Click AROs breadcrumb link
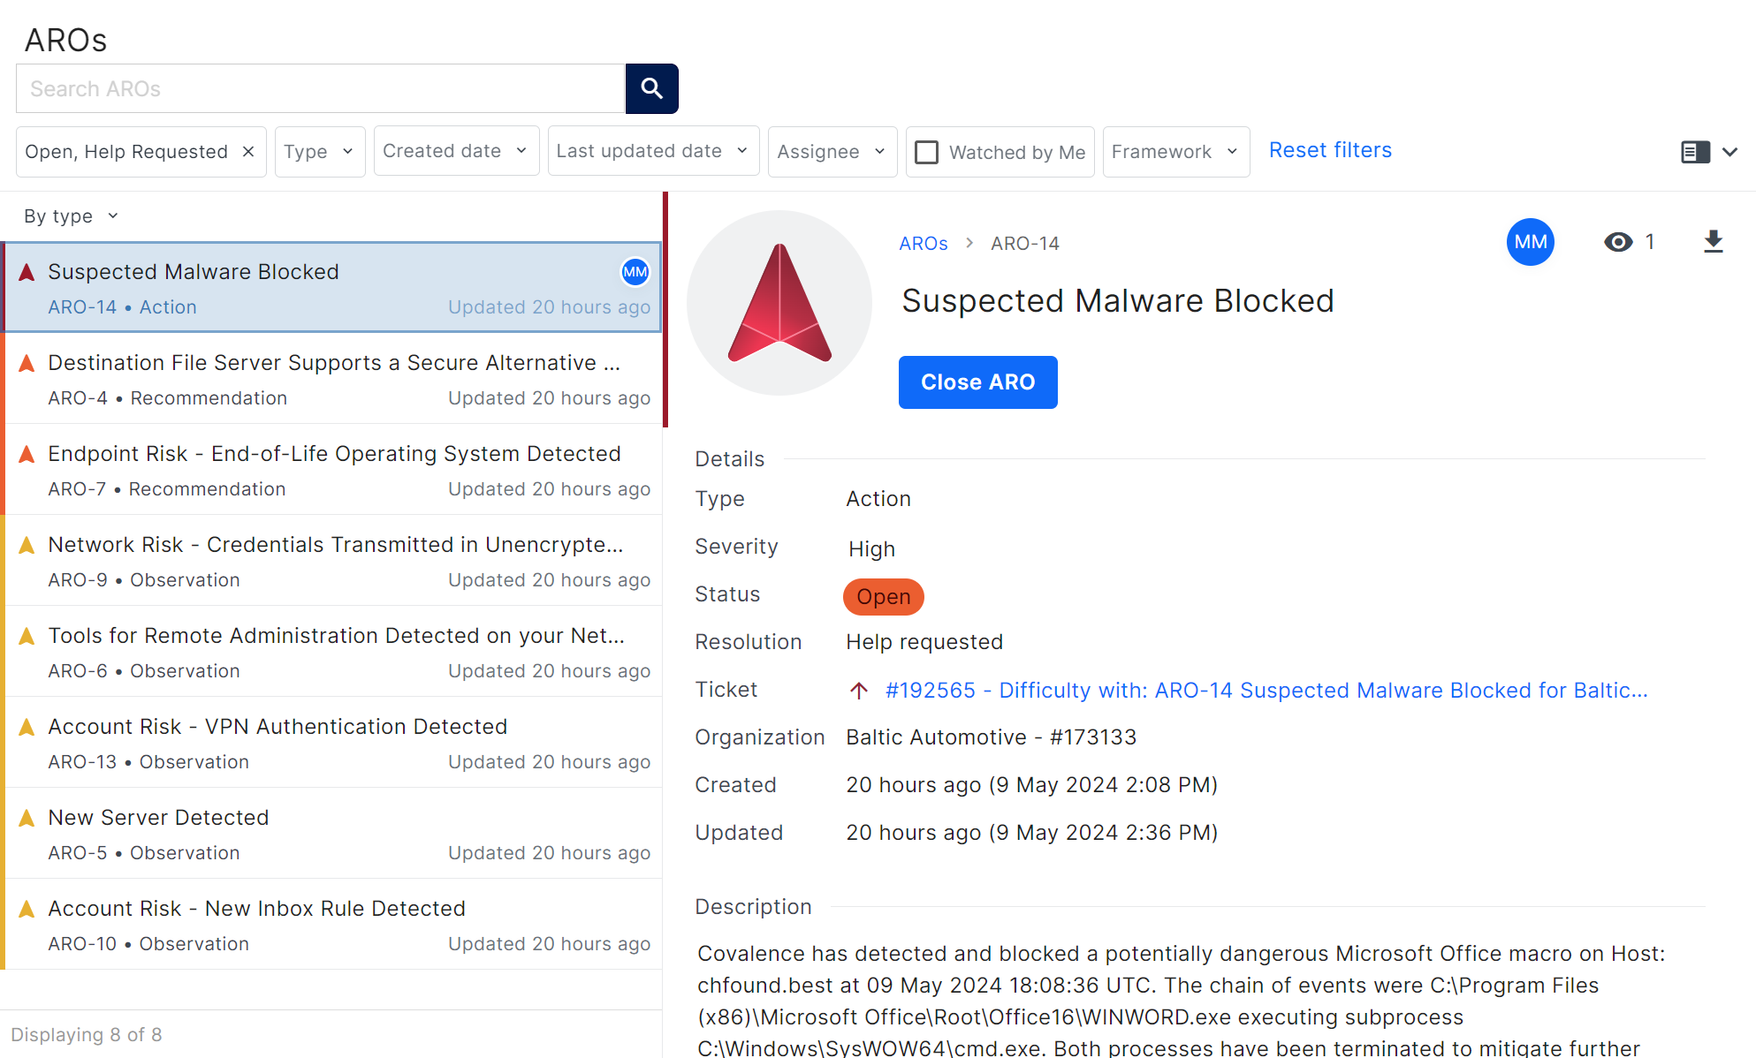Viewport: 1756px width, 1058px height. (923, 244)
